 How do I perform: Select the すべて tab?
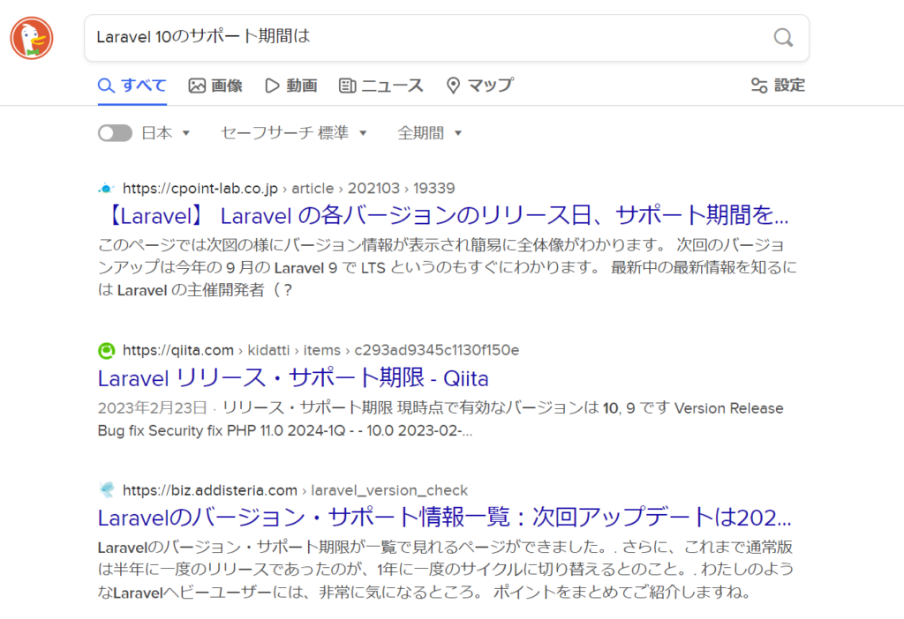pyautogui.click(x=132, y=86)
